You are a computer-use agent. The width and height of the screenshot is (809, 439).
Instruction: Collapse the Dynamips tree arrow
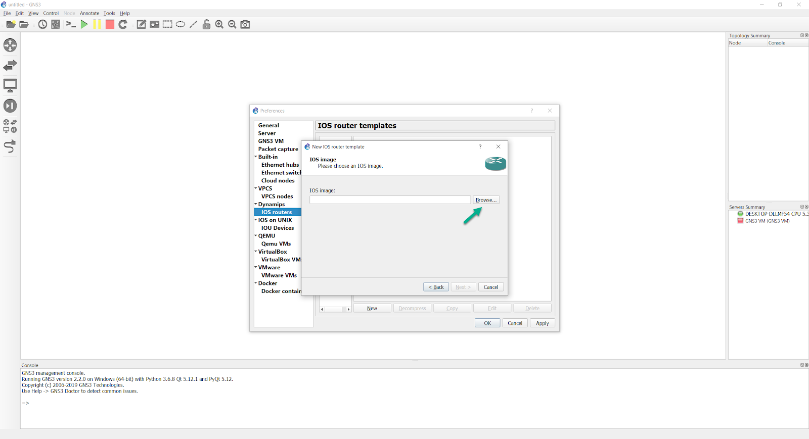[x=256, y=204]
